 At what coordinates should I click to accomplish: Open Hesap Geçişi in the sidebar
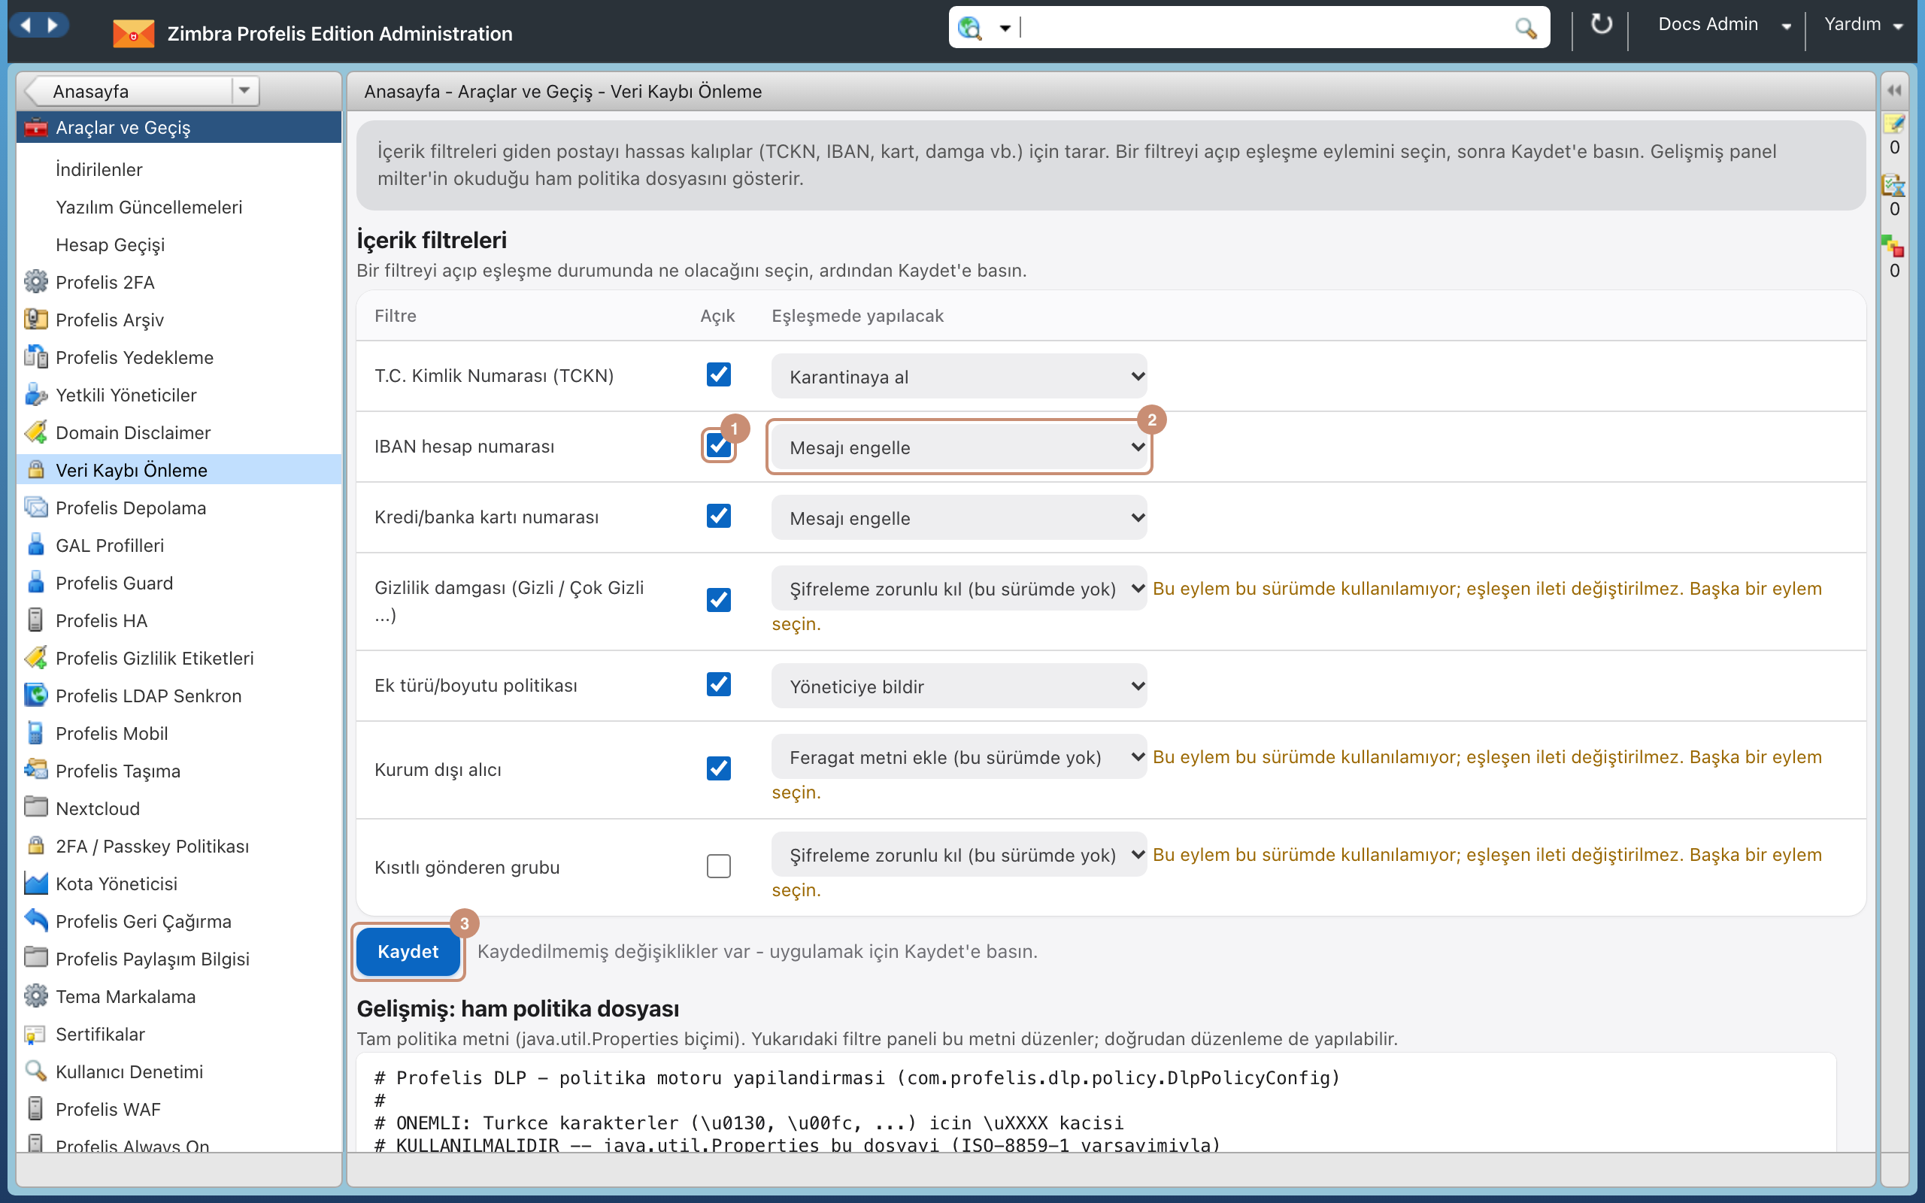(110, 244)
